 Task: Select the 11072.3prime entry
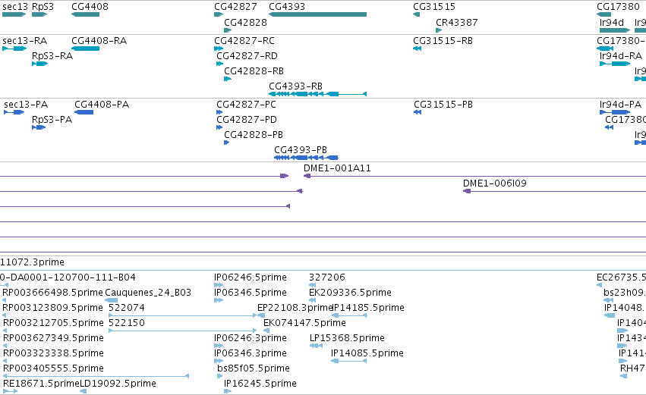pyautogui.click(x=32, y=262)
